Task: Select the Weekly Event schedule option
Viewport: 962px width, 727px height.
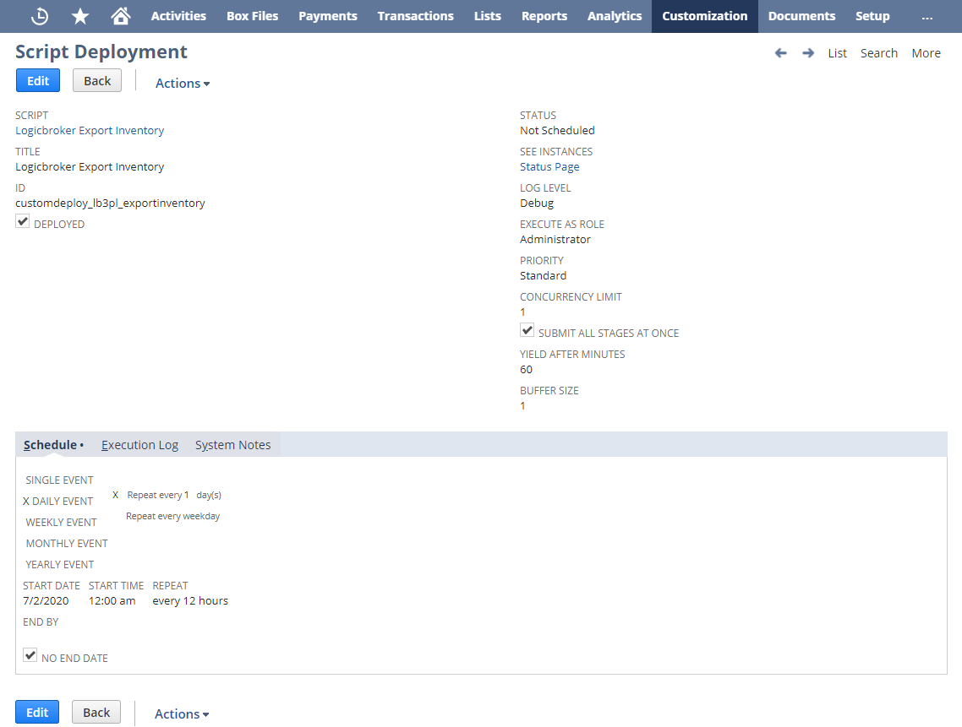Action: (61, 522)
